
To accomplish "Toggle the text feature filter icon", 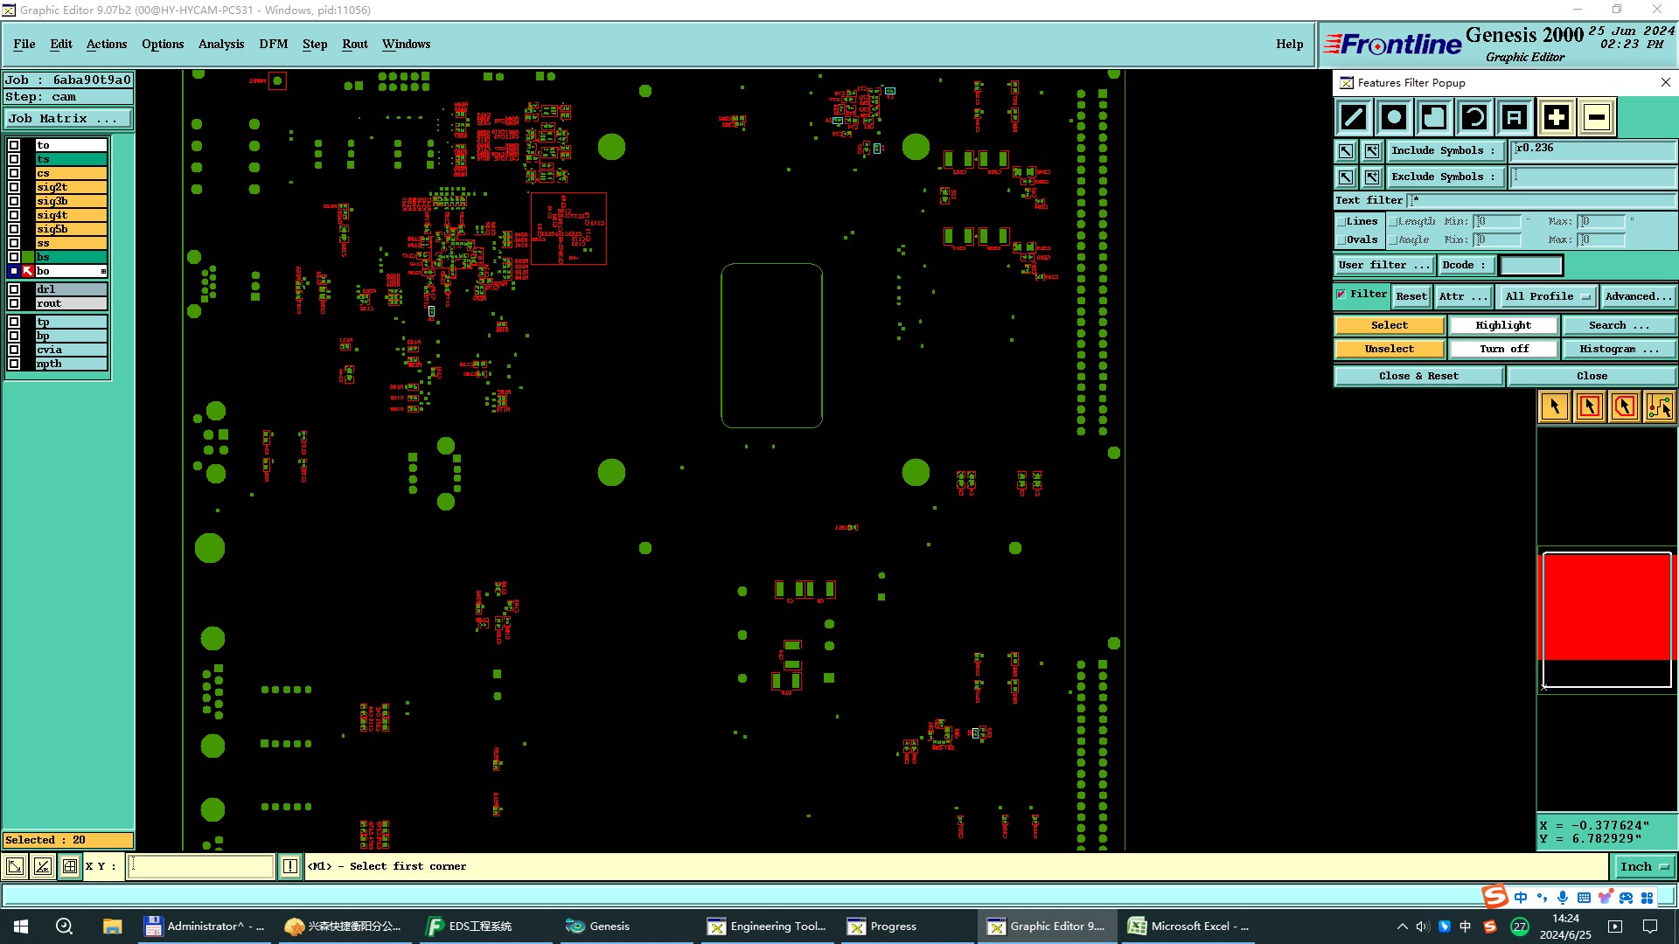I will [x=1515, y=117].
